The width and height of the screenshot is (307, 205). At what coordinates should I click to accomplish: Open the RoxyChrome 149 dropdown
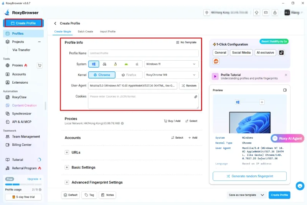(171, 75)
